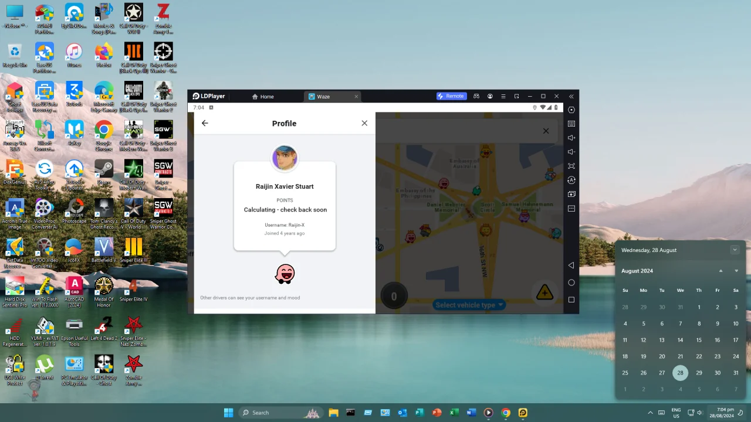Open the profile avatar picture
Viewport: 751px width, 422px height.
coord(285,158)
